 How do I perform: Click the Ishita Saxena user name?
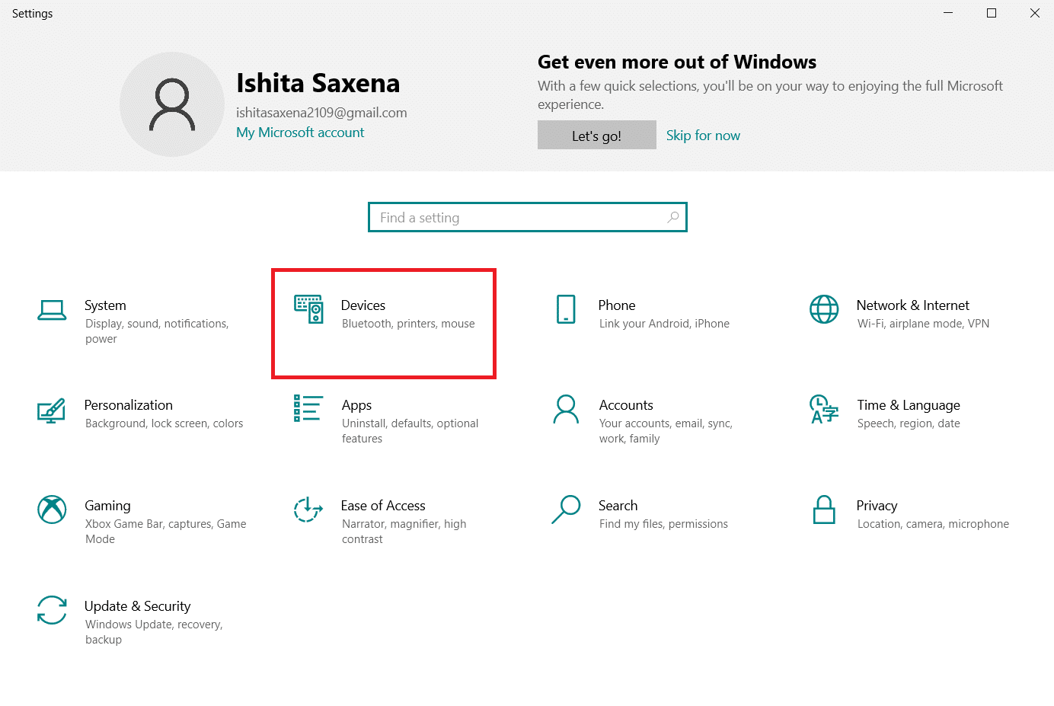[318, 83]
